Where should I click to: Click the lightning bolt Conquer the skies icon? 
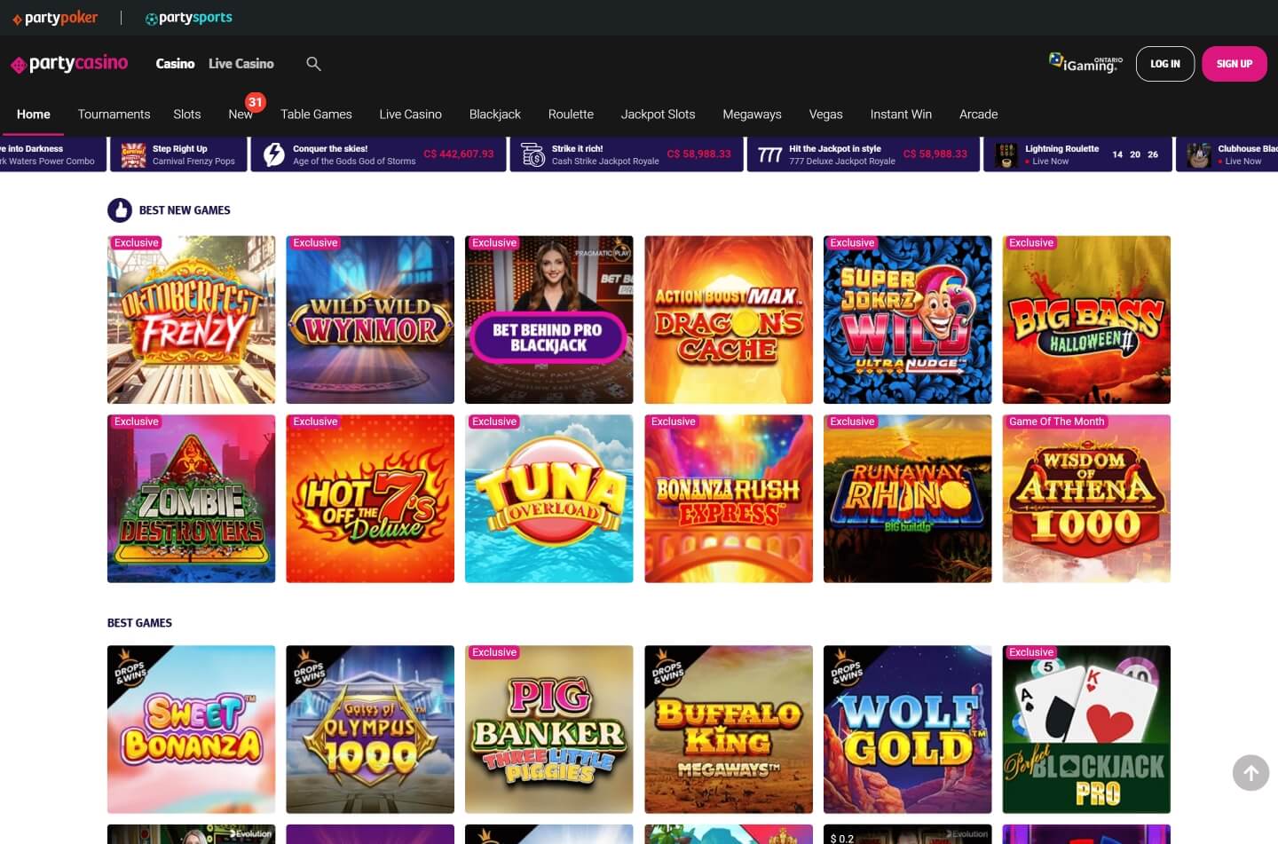tap(274, 155)
